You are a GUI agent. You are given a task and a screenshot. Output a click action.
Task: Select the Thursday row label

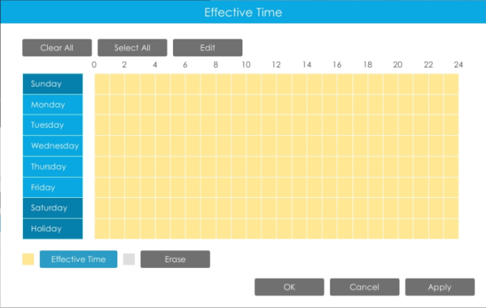(x=53, y=167)
